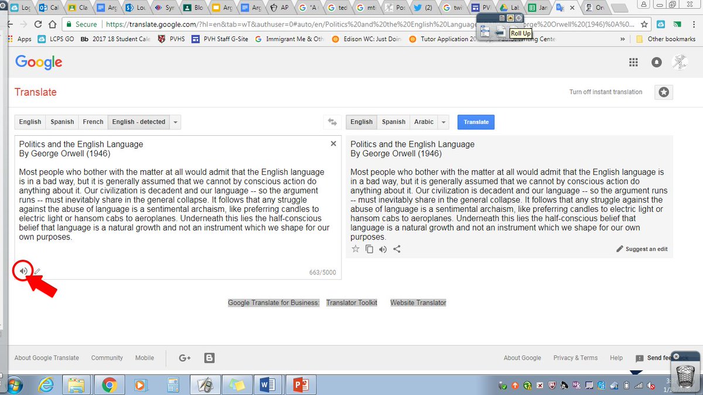703x395 pixels.
Task: Open the Google account profile picture
Action: [x=680, y=63]
